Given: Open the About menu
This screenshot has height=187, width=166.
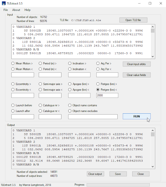Looking at the screenshot, I should coord(16,10).
